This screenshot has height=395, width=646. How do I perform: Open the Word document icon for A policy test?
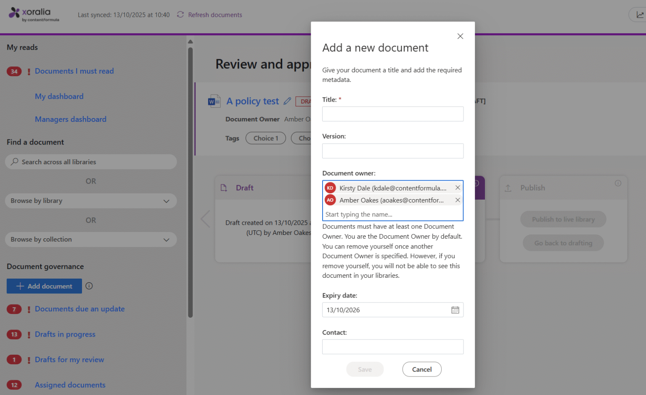(214, 101)
